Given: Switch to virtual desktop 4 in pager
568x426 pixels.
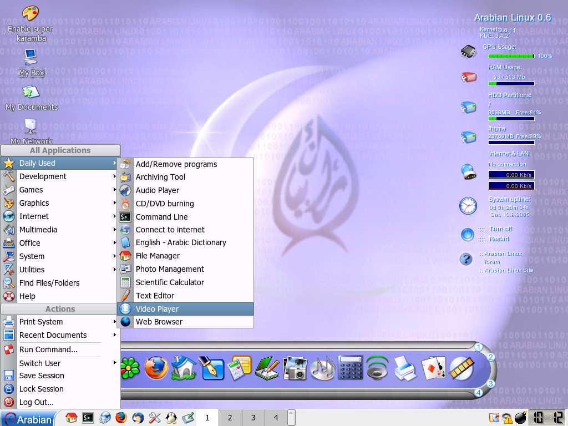Looking at the screenshot, I should (276, 418).
